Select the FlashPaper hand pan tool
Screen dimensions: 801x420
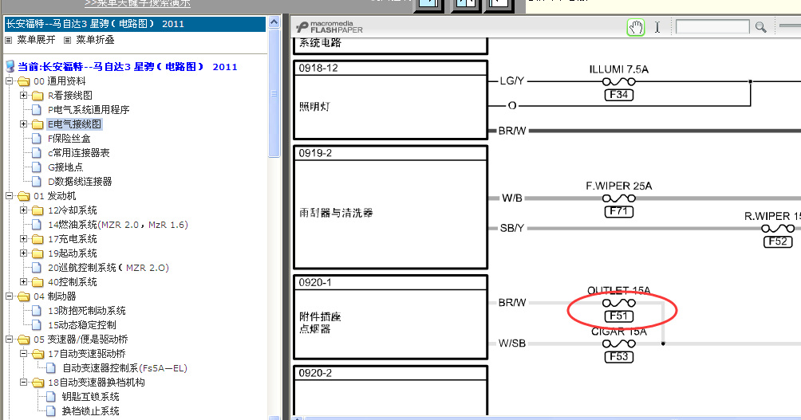[636, 27]
